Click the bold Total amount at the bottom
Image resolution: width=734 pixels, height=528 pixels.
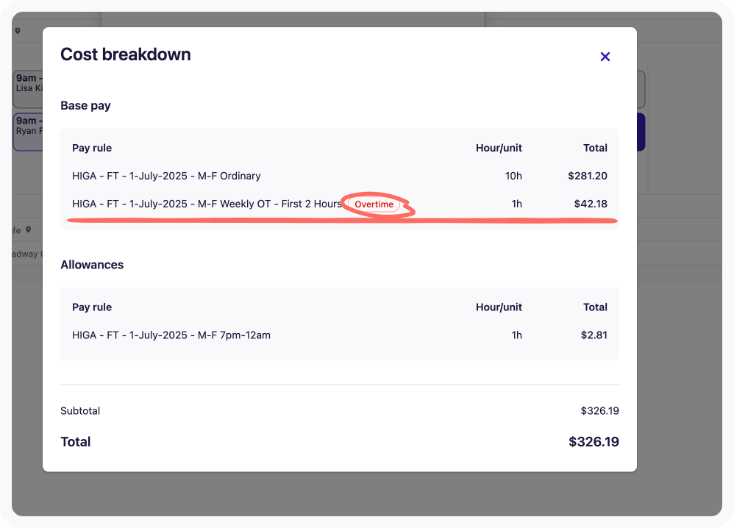click(594, 442)
